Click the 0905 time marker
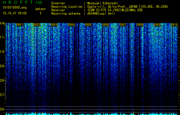180x115 pixels. tap(88, 25)
